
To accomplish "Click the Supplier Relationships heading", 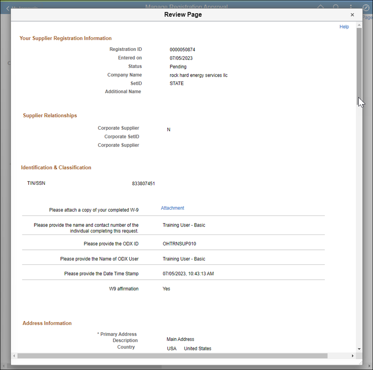I will [x=50, y=116].
